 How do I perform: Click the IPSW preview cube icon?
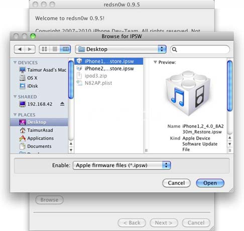(188, 93)
